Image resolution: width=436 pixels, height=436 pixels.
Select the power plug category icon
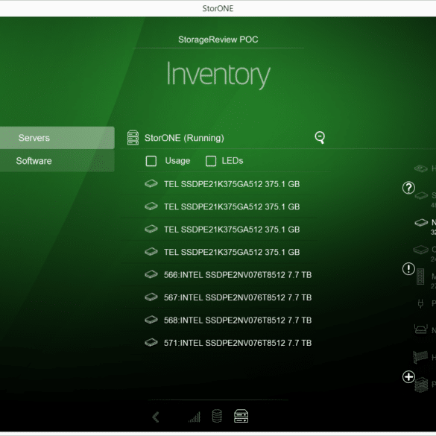click(x=420, y=303)
